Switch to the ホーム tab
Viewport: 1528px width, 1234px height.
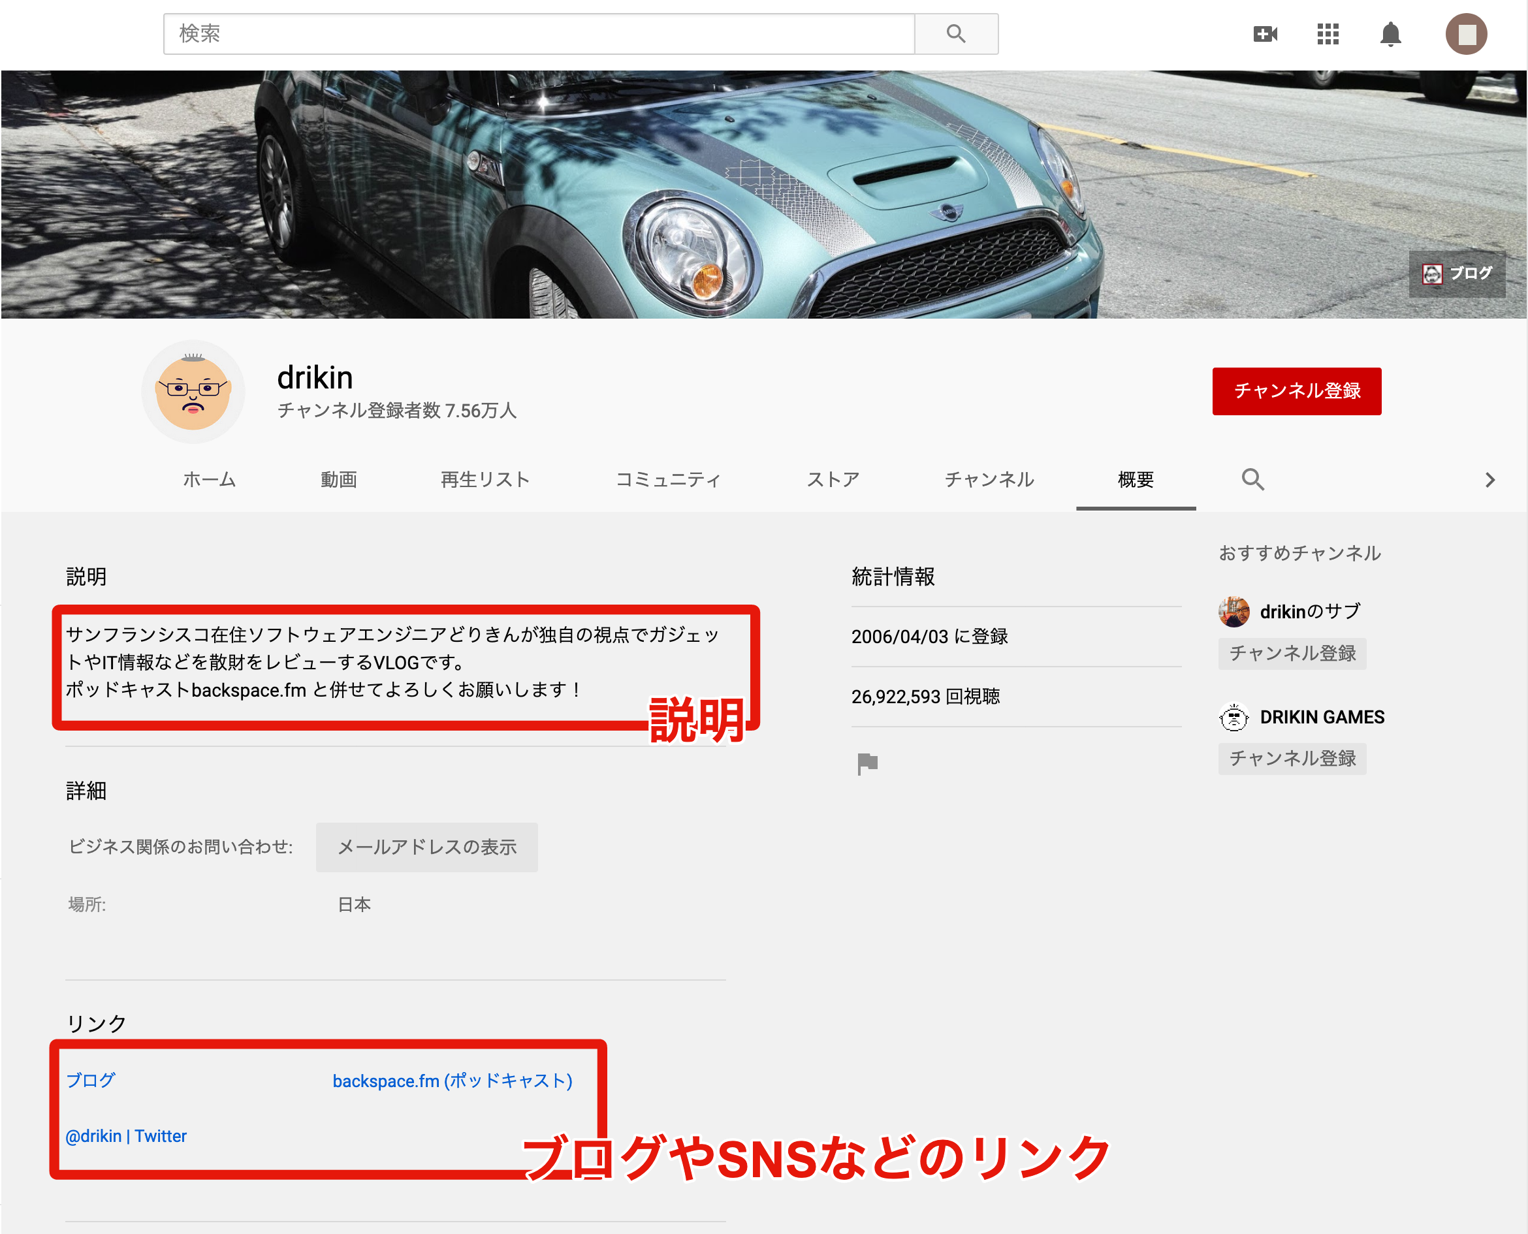[209, 480]
